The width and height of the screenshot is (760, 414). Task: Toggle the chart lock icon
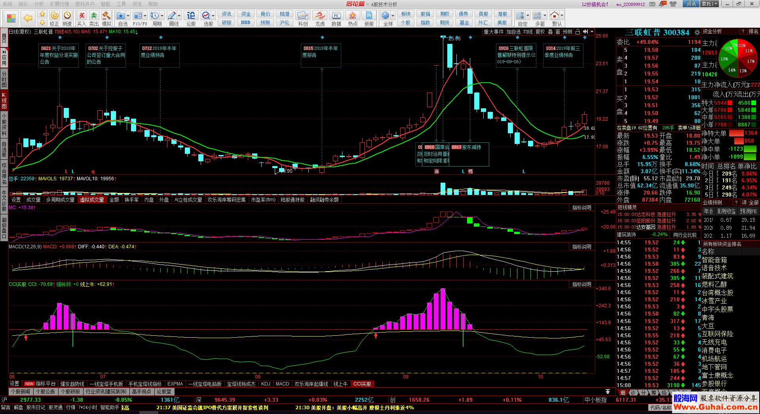578,32
